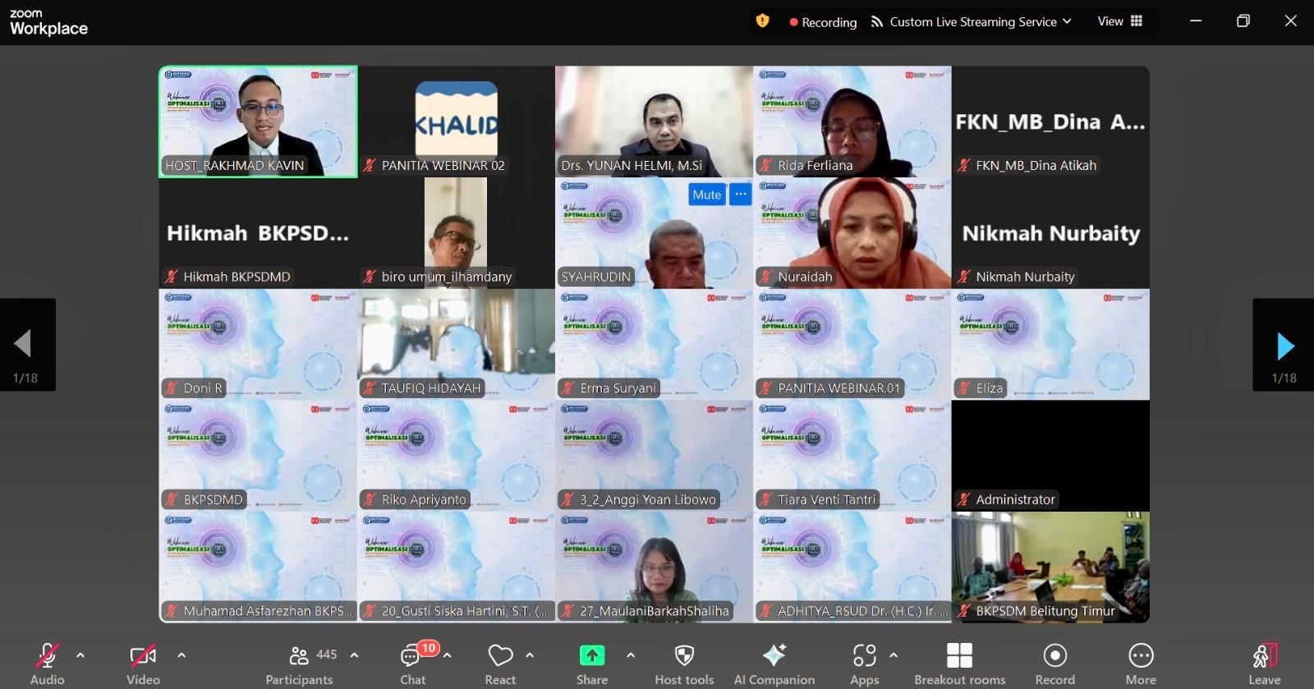Click the green Share screen icon
1314x689 pixels.
click(592, 655)
